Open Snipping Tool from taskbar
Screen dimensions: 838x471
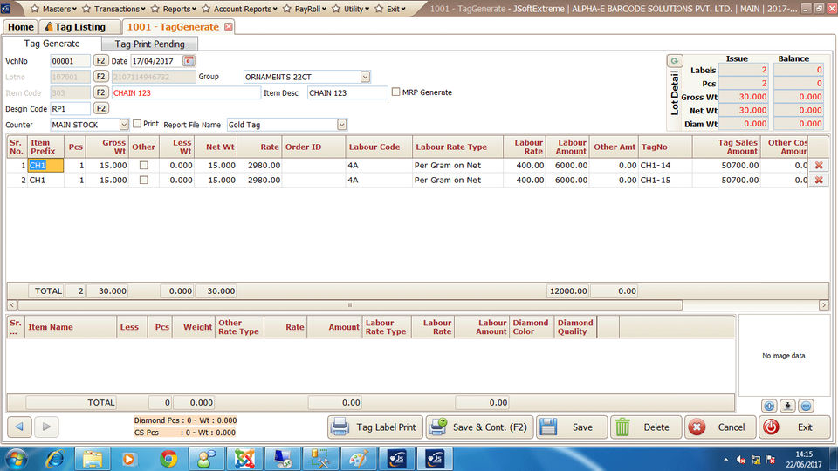[320, 459]
